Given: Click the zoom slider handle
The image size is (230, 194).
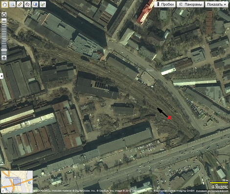Looking at the screenshot, I should (x=4, y=50).
